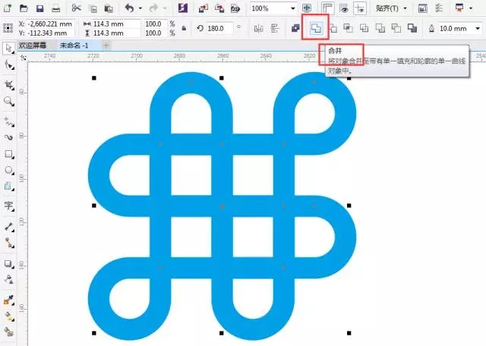Viewport: 486px width, 346px height.
Task: Select the Parallel Dimension tool
Action: [x=8, y=227]
